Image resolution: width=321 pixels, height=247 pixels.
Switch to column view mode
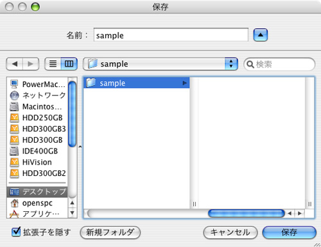(x=69, y=64)
